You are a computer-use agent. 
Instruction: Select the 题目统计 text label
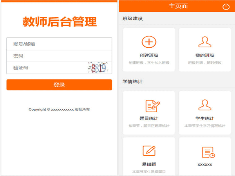149,119
